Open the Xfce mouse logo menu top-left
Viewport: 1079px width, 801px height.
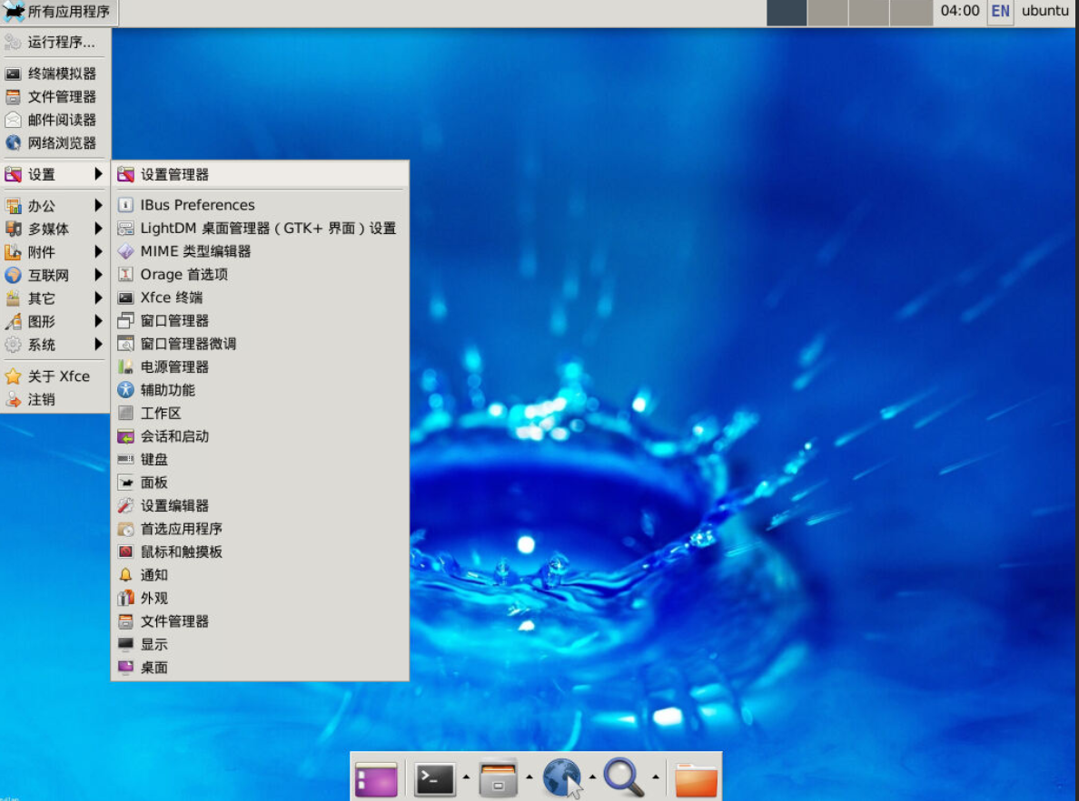pyautogui.click(x=13, y=12)
